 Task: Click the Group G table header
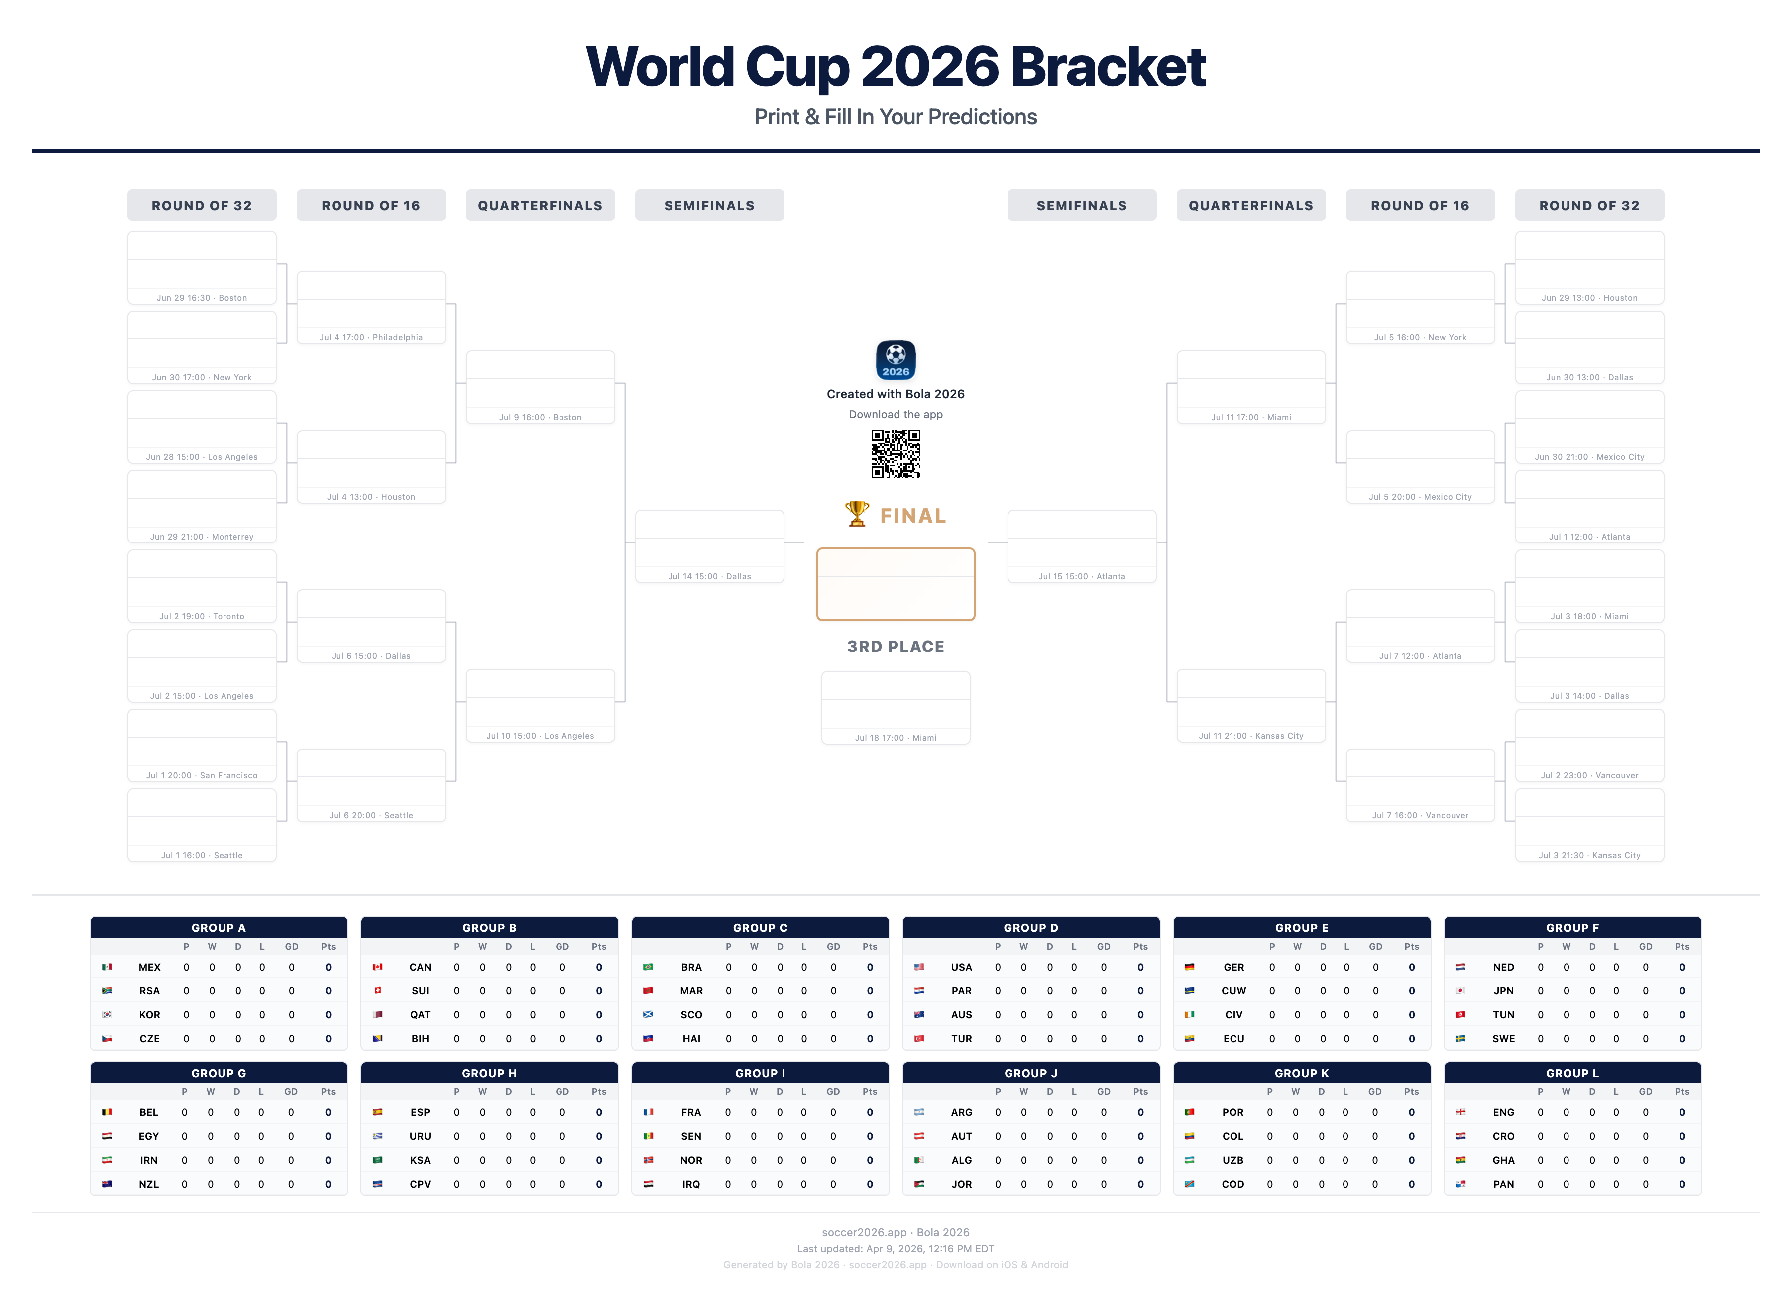point(219,1073)
